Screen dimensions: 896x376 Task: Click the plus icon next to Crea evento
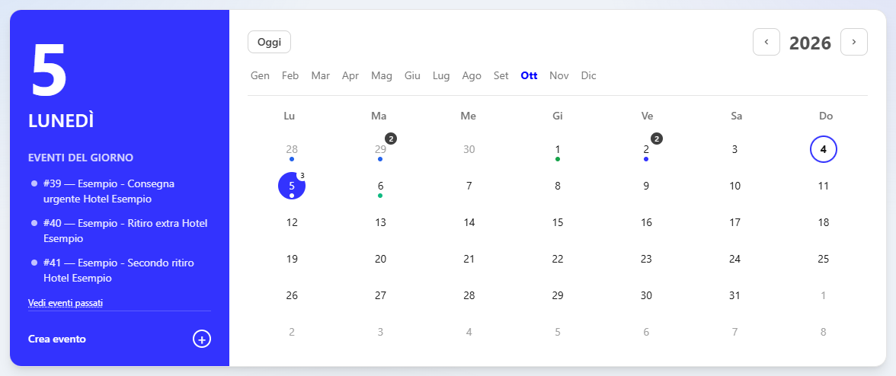202,339
